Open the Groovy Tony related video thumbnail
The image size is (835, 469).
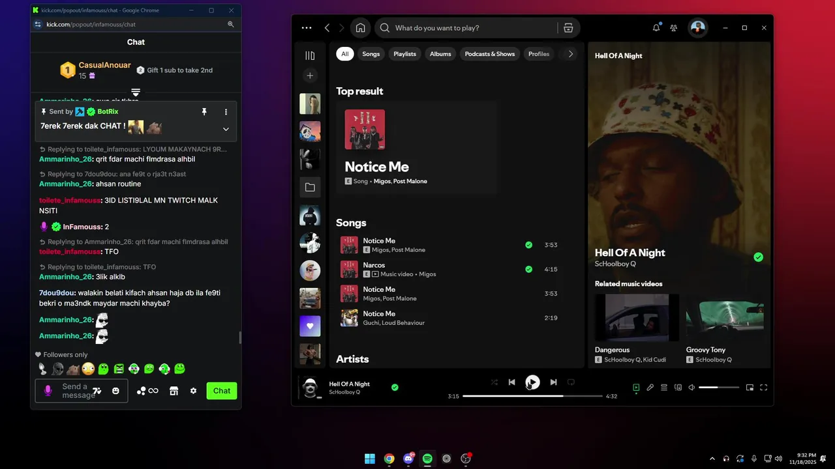pos(725,318)
